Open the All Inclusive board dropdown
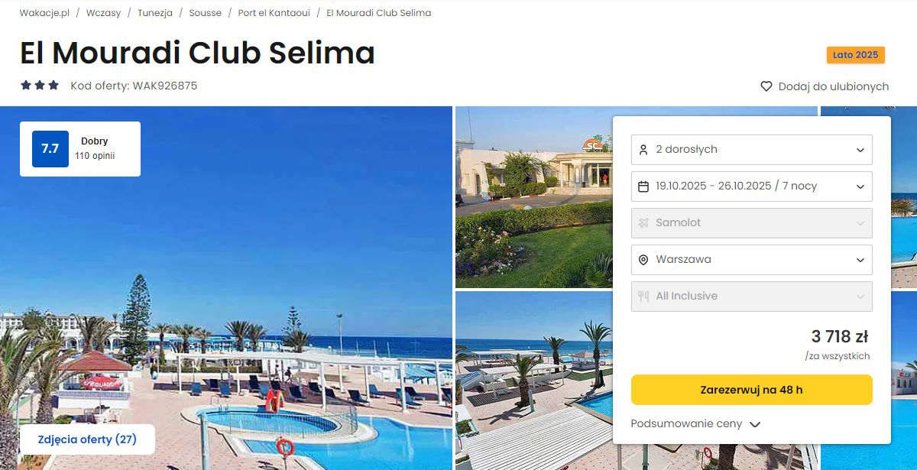917x470 pixels. point(752,297)
